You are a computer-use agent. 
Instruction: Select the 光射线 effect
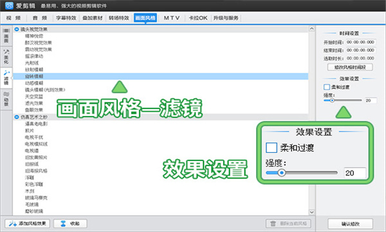pos(32,63)
